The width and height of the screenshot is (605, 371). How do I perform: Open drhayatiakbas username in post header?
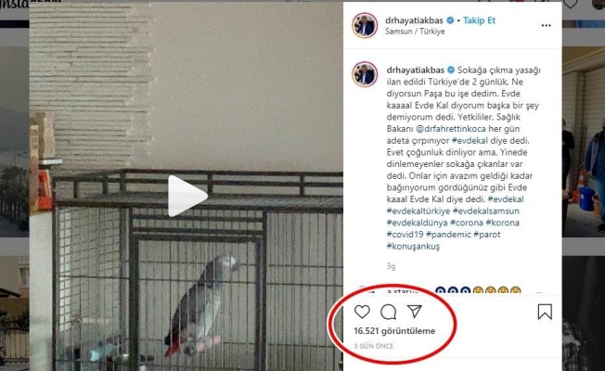(414, 20)
